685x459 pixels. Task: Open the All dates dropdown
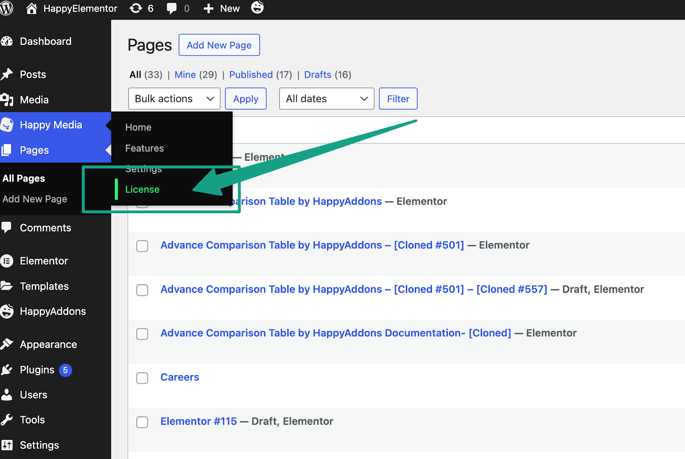tap(327, 99)
